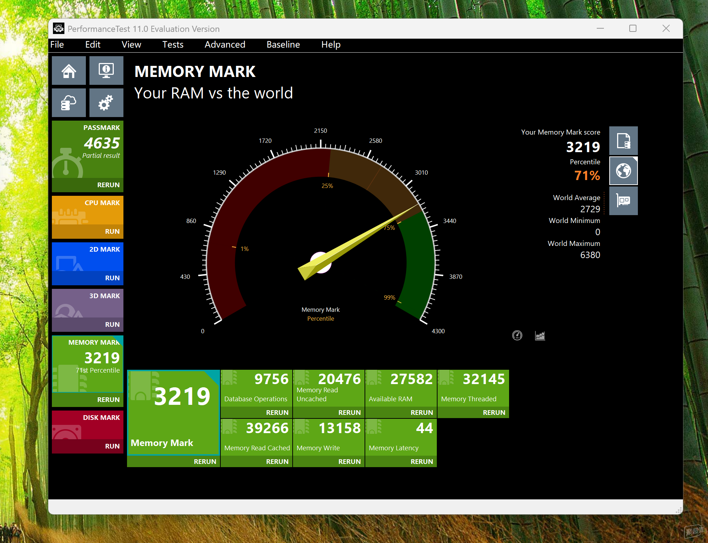This screenshot has width=708, height=543.
Task: Click the save results file icon
Action: [623, 141]
